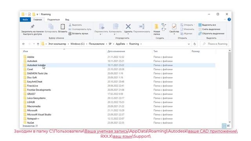This screenshot has width=251, height=141.
Task: Click Select all (Выделить все)
Action: click(207, 25)
